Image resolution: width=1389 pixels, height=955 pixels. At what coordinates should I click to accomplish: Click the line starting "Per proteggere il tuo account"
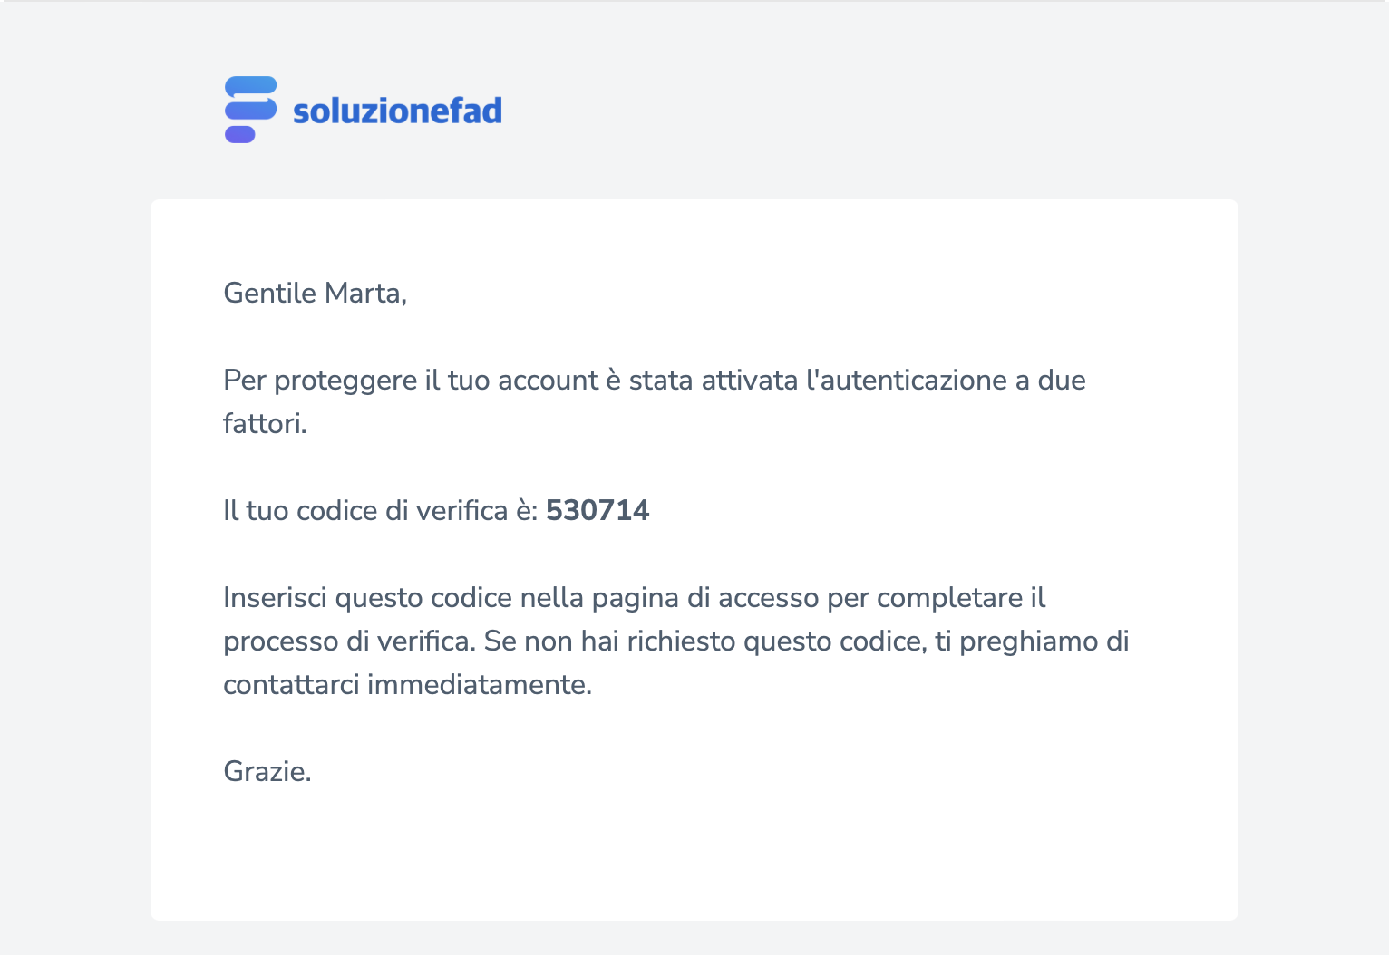pos(654,380)
